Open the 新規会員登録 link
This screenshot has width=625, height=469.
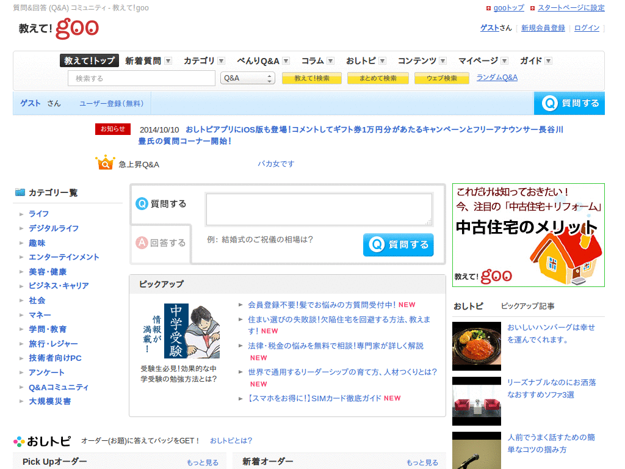543,28
